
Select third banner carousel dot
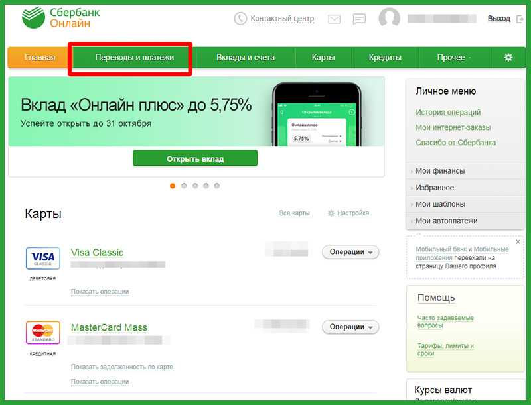click(195, 186)
